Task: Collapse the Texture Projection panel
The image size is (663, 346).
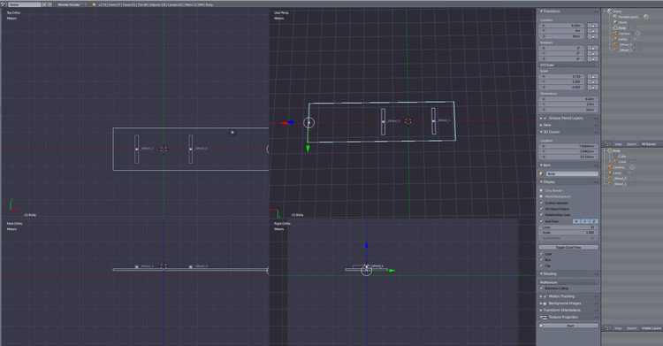Action: (x=541, y=317)
